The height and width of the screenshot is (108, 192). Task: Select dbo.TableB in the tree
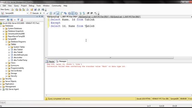(x=18, y=52)
